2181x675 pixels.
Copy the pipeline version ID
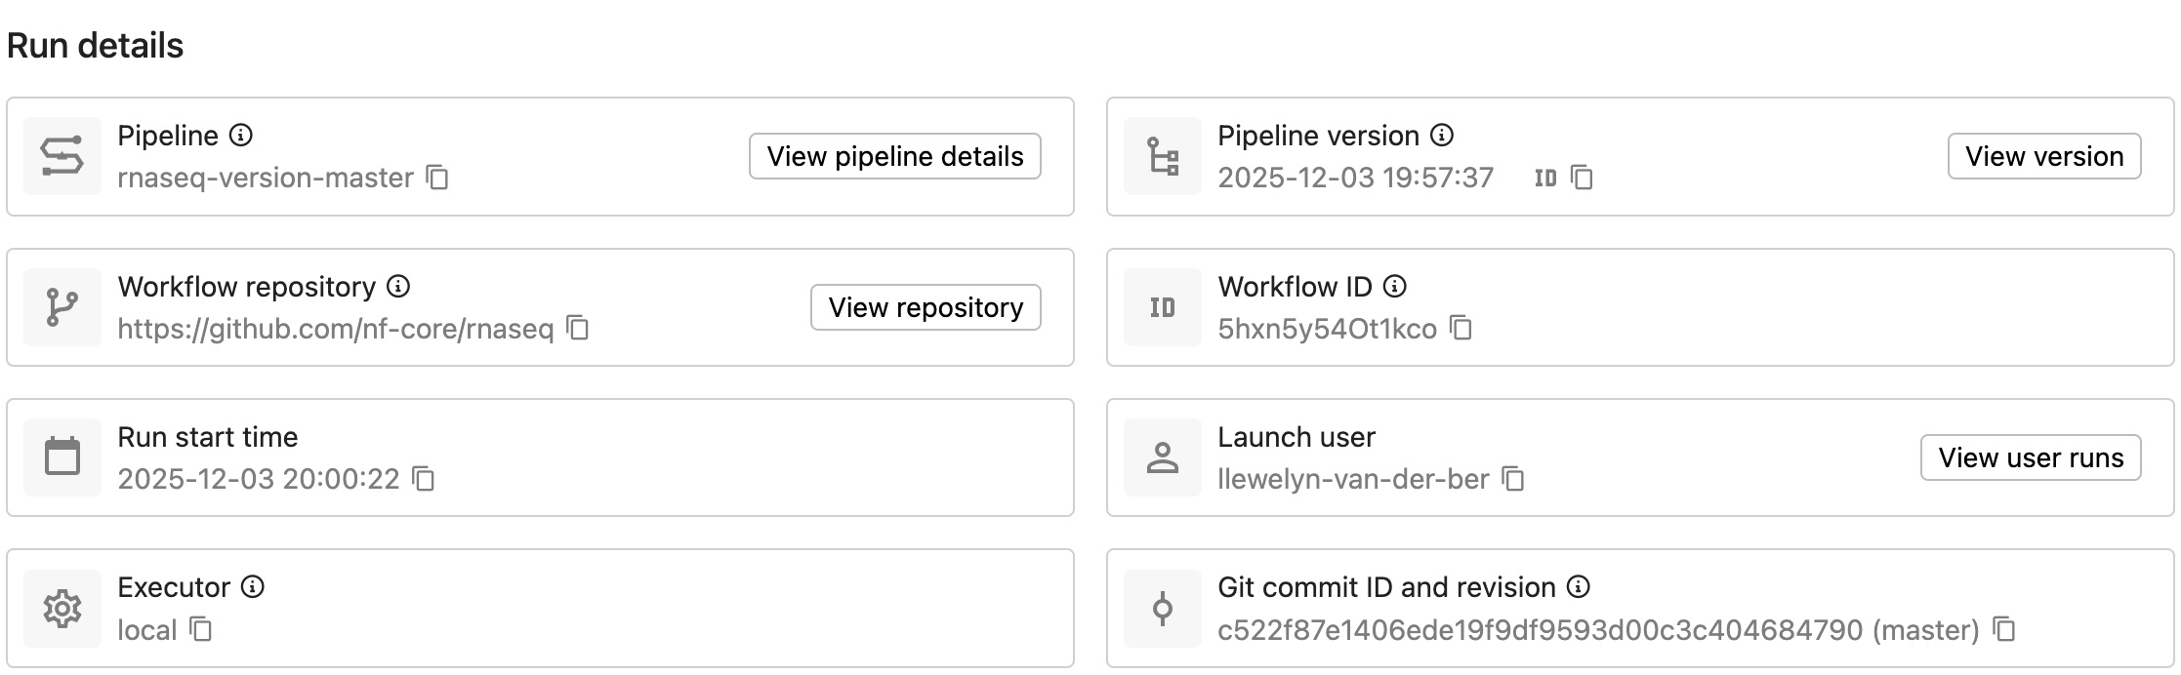click(x=1582, y=178)
